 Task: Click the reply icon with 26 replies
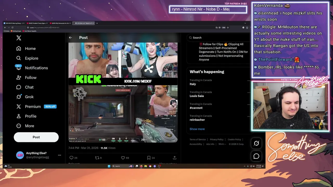(71, 158)
